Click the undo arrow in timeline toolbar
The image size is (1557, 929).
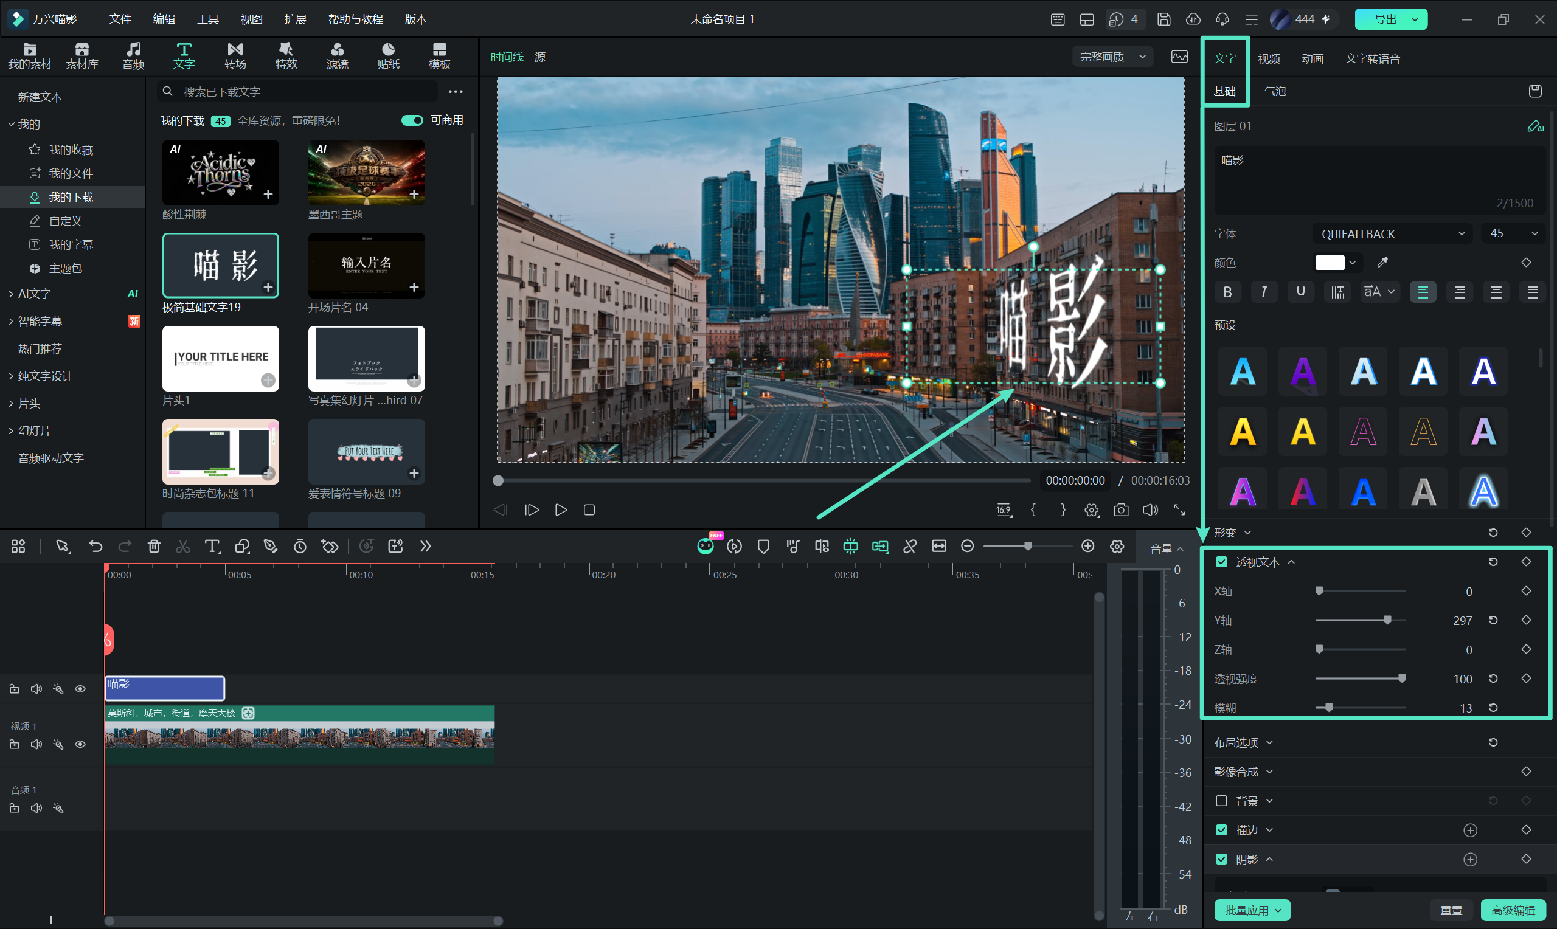(95, 547)
